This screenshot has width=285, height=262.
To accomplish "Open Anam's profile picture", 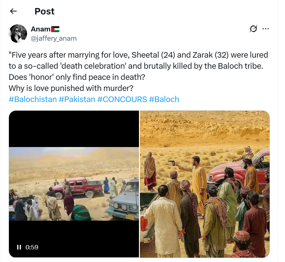I will pos(18,34).
